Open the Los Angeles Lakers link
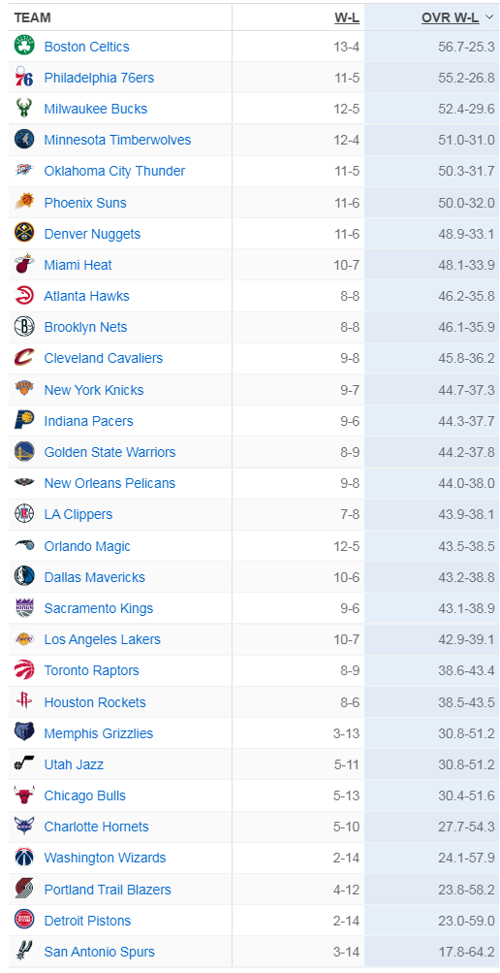The image size is (500, 973). [103, 639]
